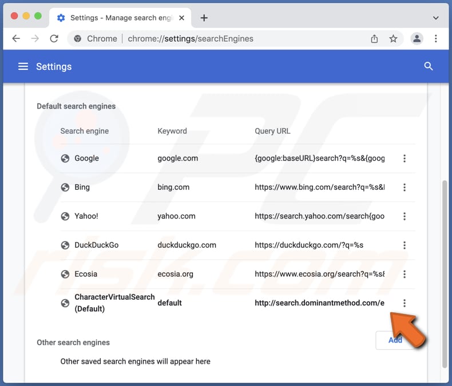Open more actions for Google
452x386 pixels.
click(x=405, y=158)
